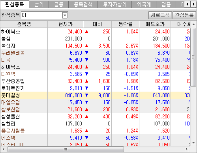The height and width of the screenshot is (153, 197).
Task: Click 녹십자 current price 134,500
Action: tap(74, 46)
